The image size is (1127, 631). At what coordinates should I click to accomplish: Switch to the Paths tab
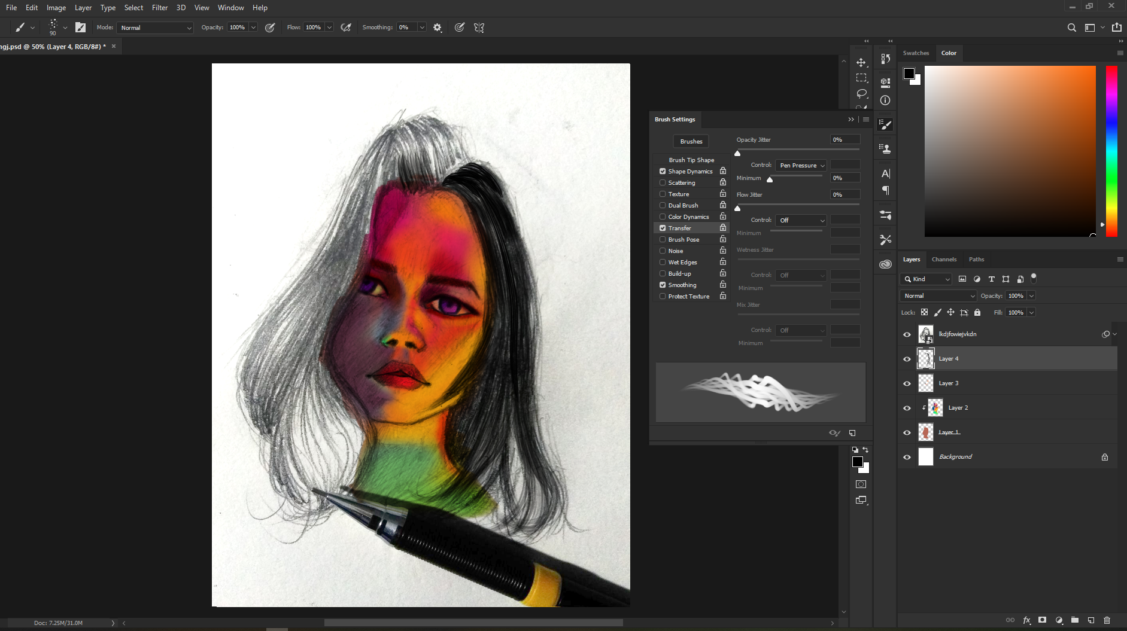pos(976,259)
